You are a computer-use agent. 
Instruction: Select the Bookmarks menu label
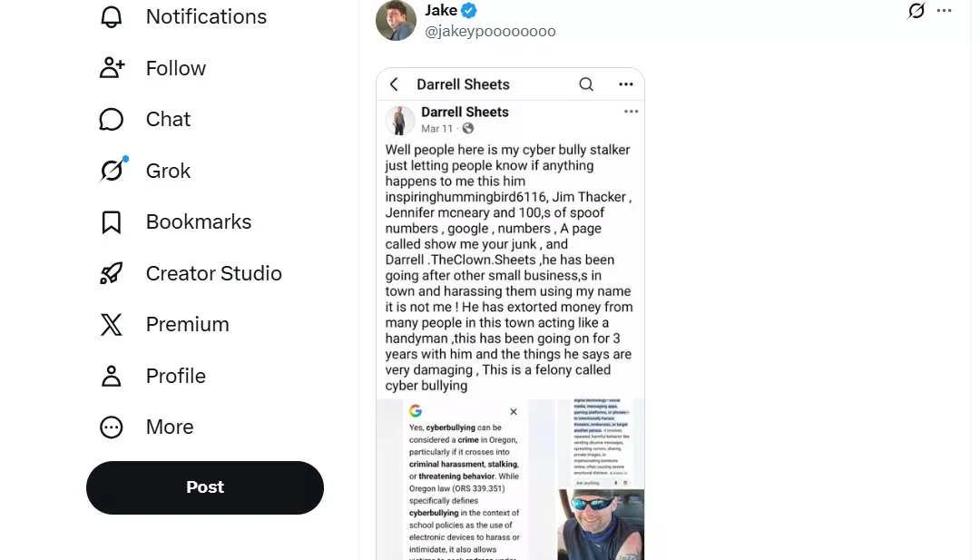[199, 222]
